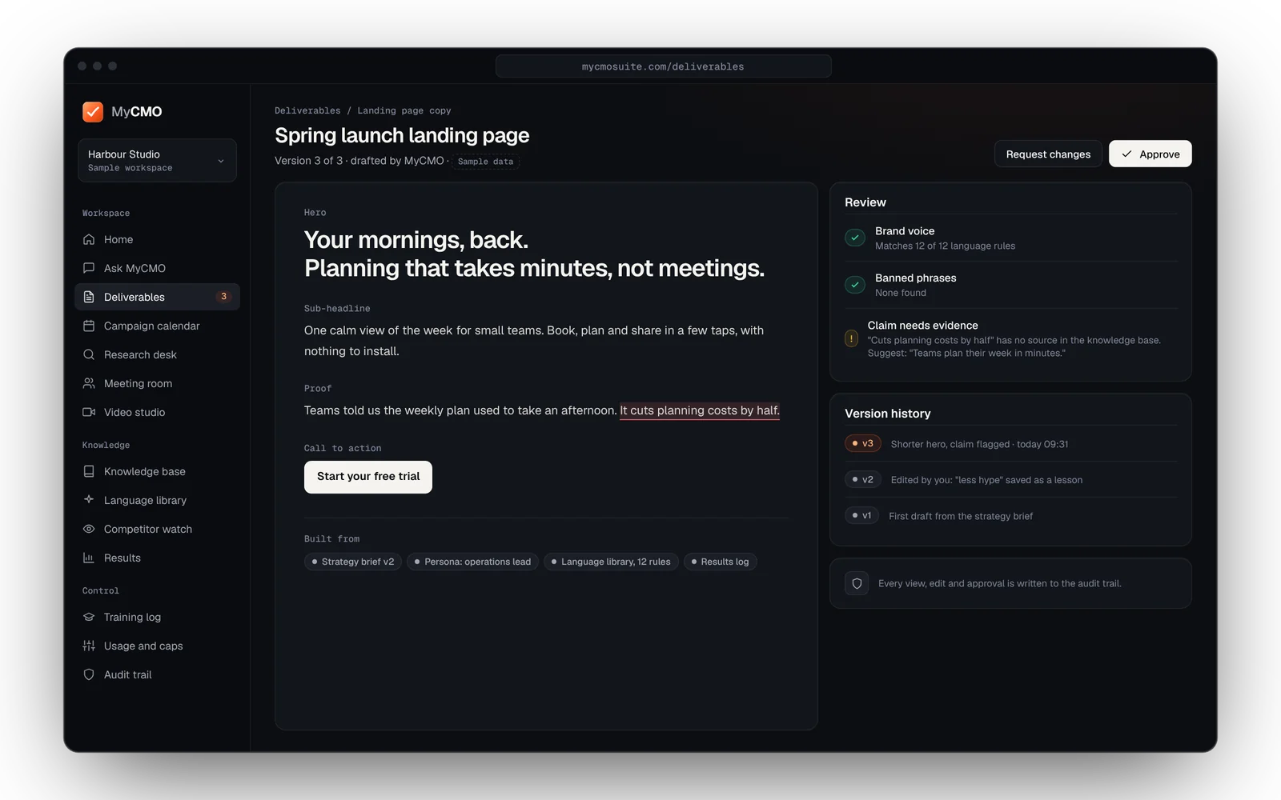Image resolution: width=1281 pixels, height=800 pixels.
Task: Click the Knowledge base book icon
Action: point(89,471)
